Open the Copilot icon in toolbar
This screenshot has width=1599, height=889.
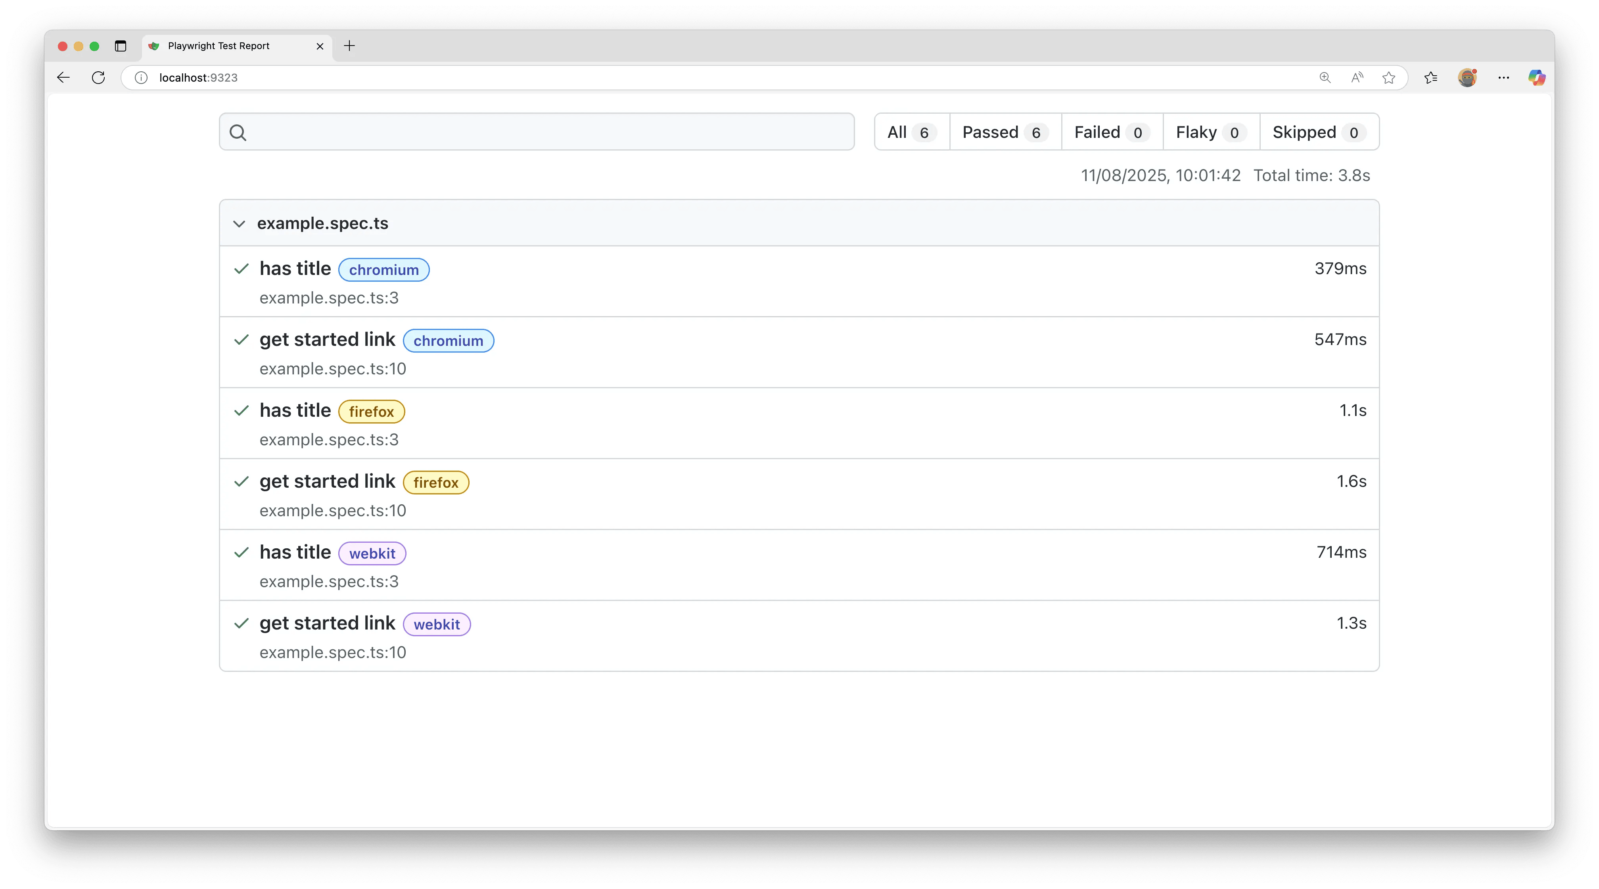pyautogui.click(x=1536, y=78)
